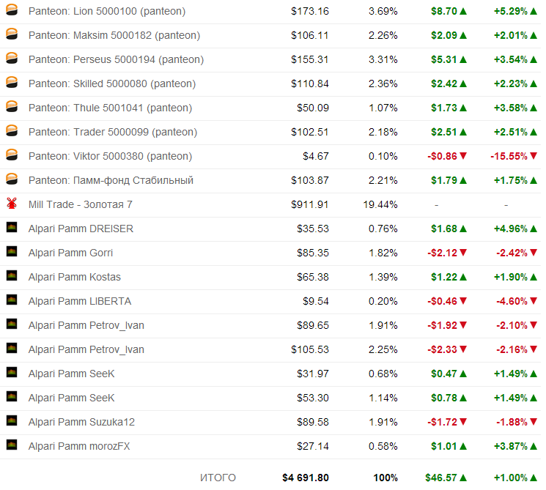Click the $911.91 Mill Trade balance
The width and height of the screenshot is (546, 490).
[x=309, y=204]
